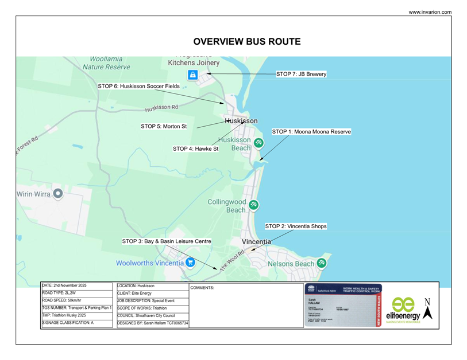
Task: Click the Huskisson Beach green beach marker
Action: click(x=258, y=143)
